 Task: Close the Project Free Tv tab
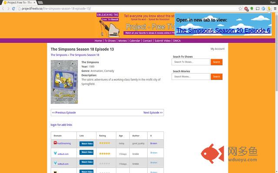(34, 3)
